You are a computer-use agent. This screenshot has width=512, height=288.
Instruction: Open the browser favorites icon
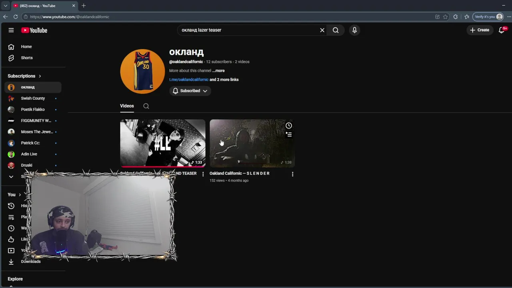pos(466,17)
